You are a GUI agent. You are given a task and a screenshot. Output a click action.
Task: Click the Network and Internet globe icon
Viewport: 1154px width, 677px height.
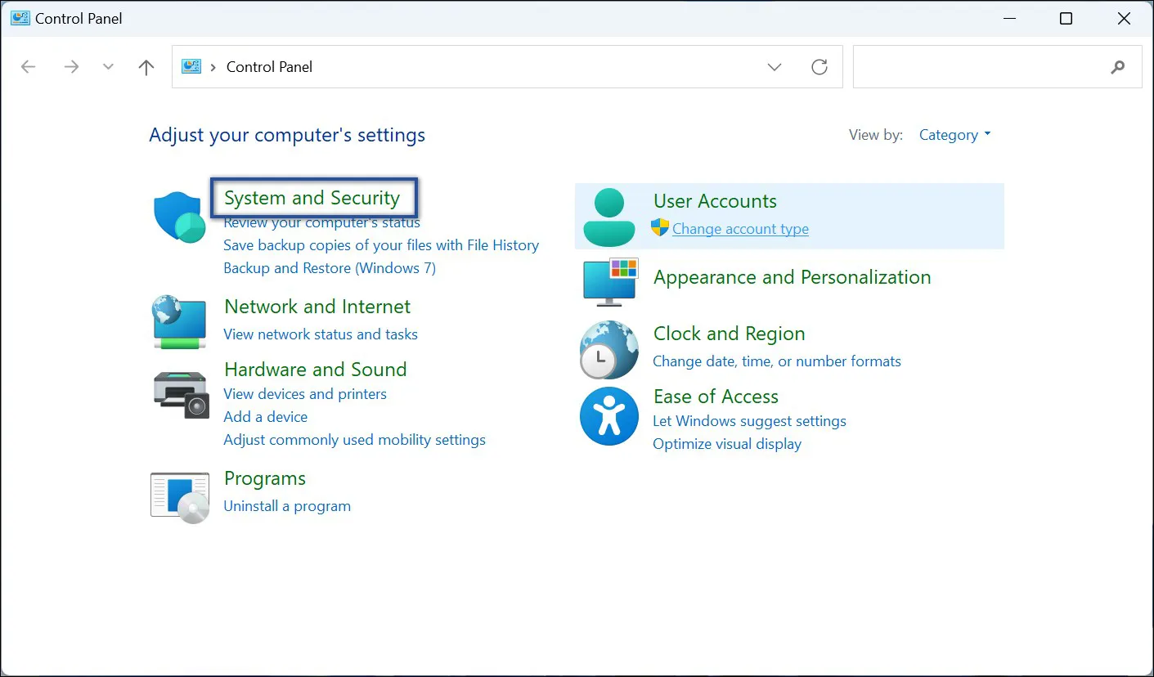click(180, 321)
